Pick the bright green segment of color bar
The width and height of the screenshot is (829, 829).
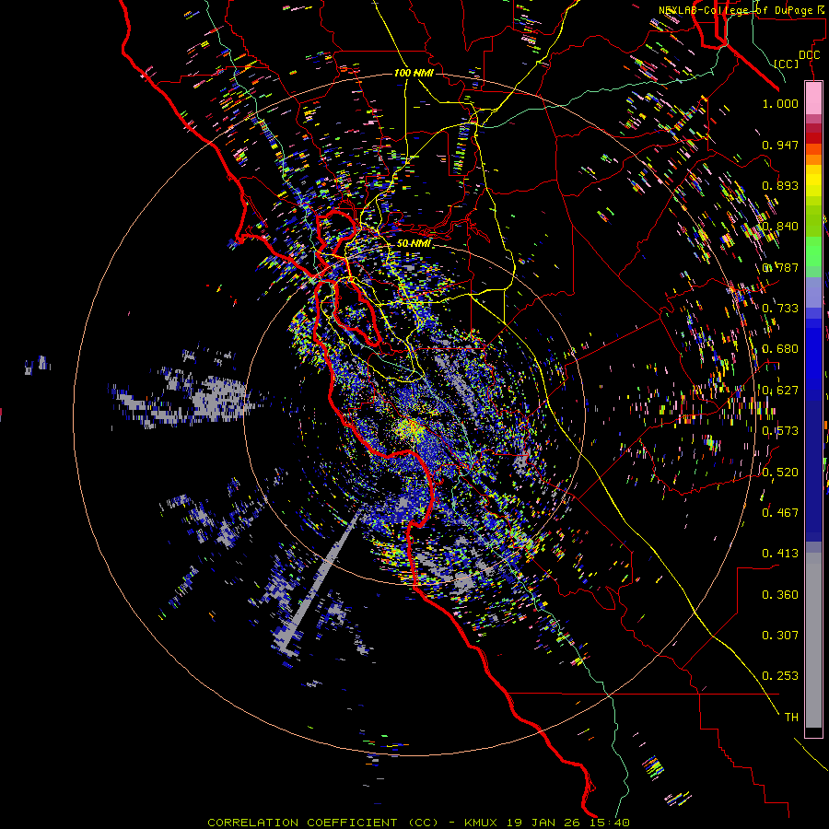point(813,251)
